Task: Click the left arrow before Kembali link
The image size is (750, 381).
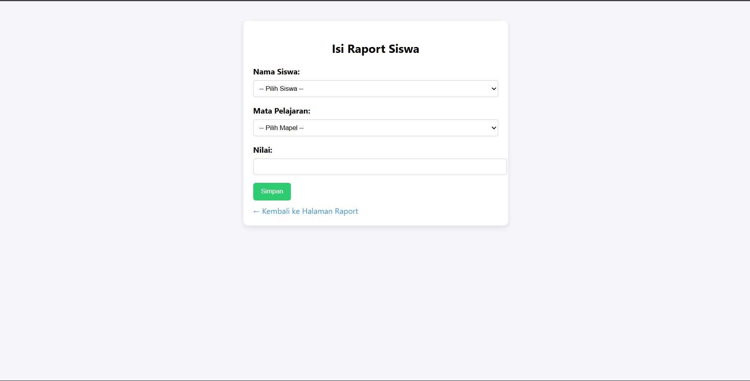Action: (256, 211)
